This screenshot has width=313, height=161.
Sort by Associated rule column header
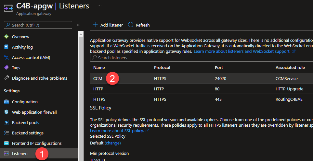point(290,68)
